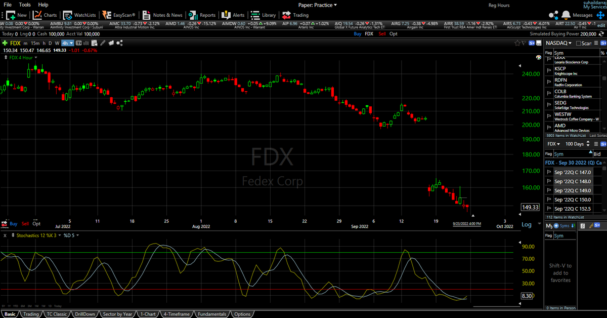This screenshot has width=607, height=318.
Task: Click the add indicator icon
Action: tap(94, 43)
